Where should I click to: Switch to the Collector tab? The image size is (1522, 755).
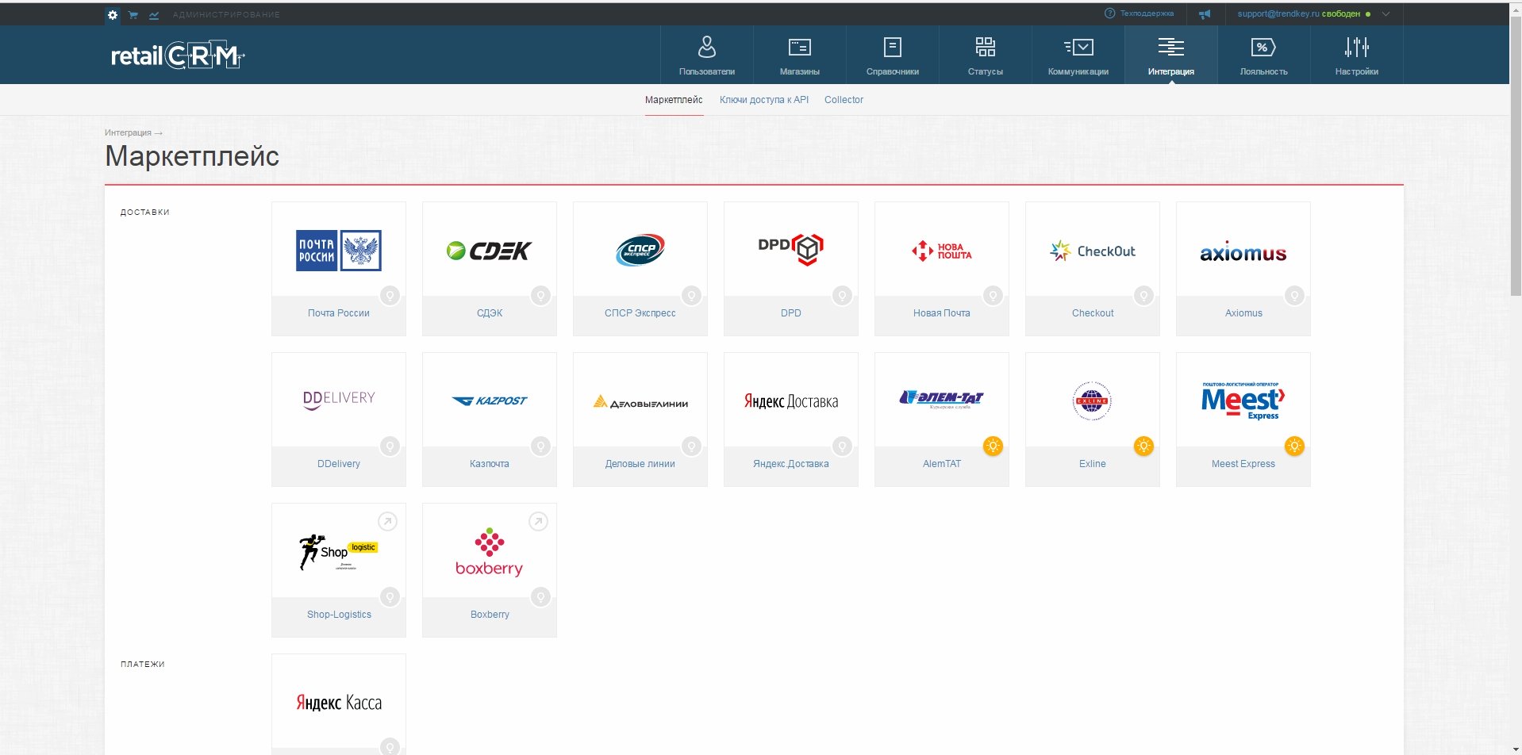[844, 100]
